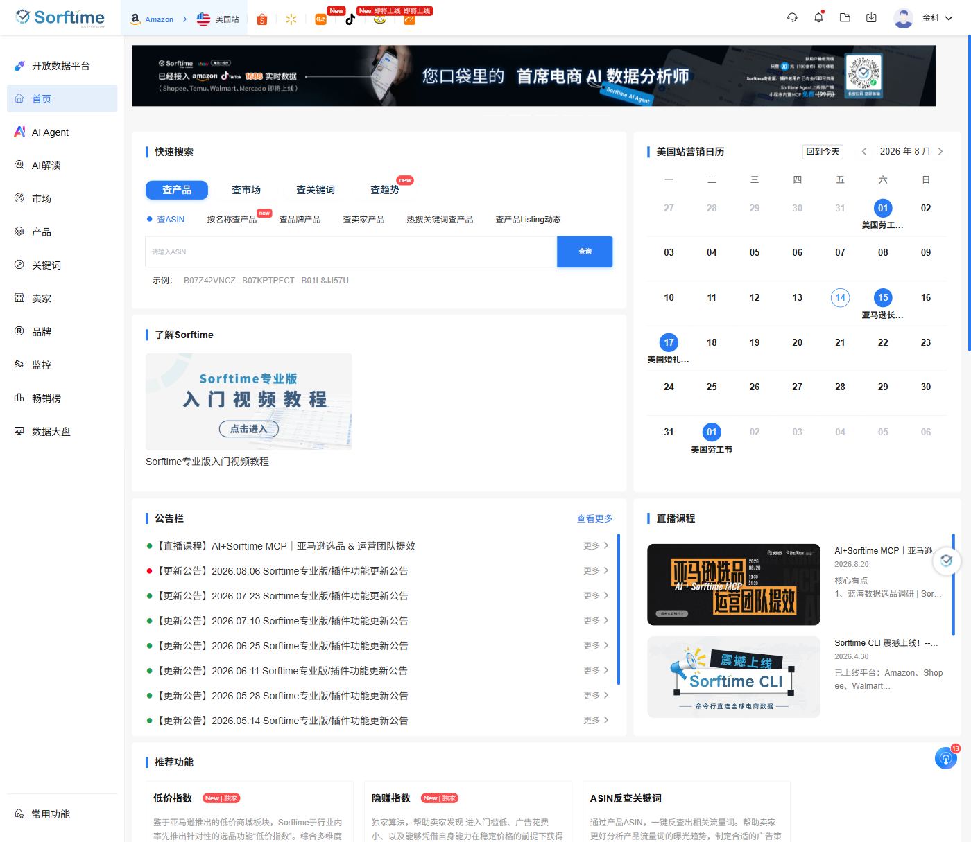
Task: Use example ASIN B07Z42VNCZ
Action: coord(209,281)
